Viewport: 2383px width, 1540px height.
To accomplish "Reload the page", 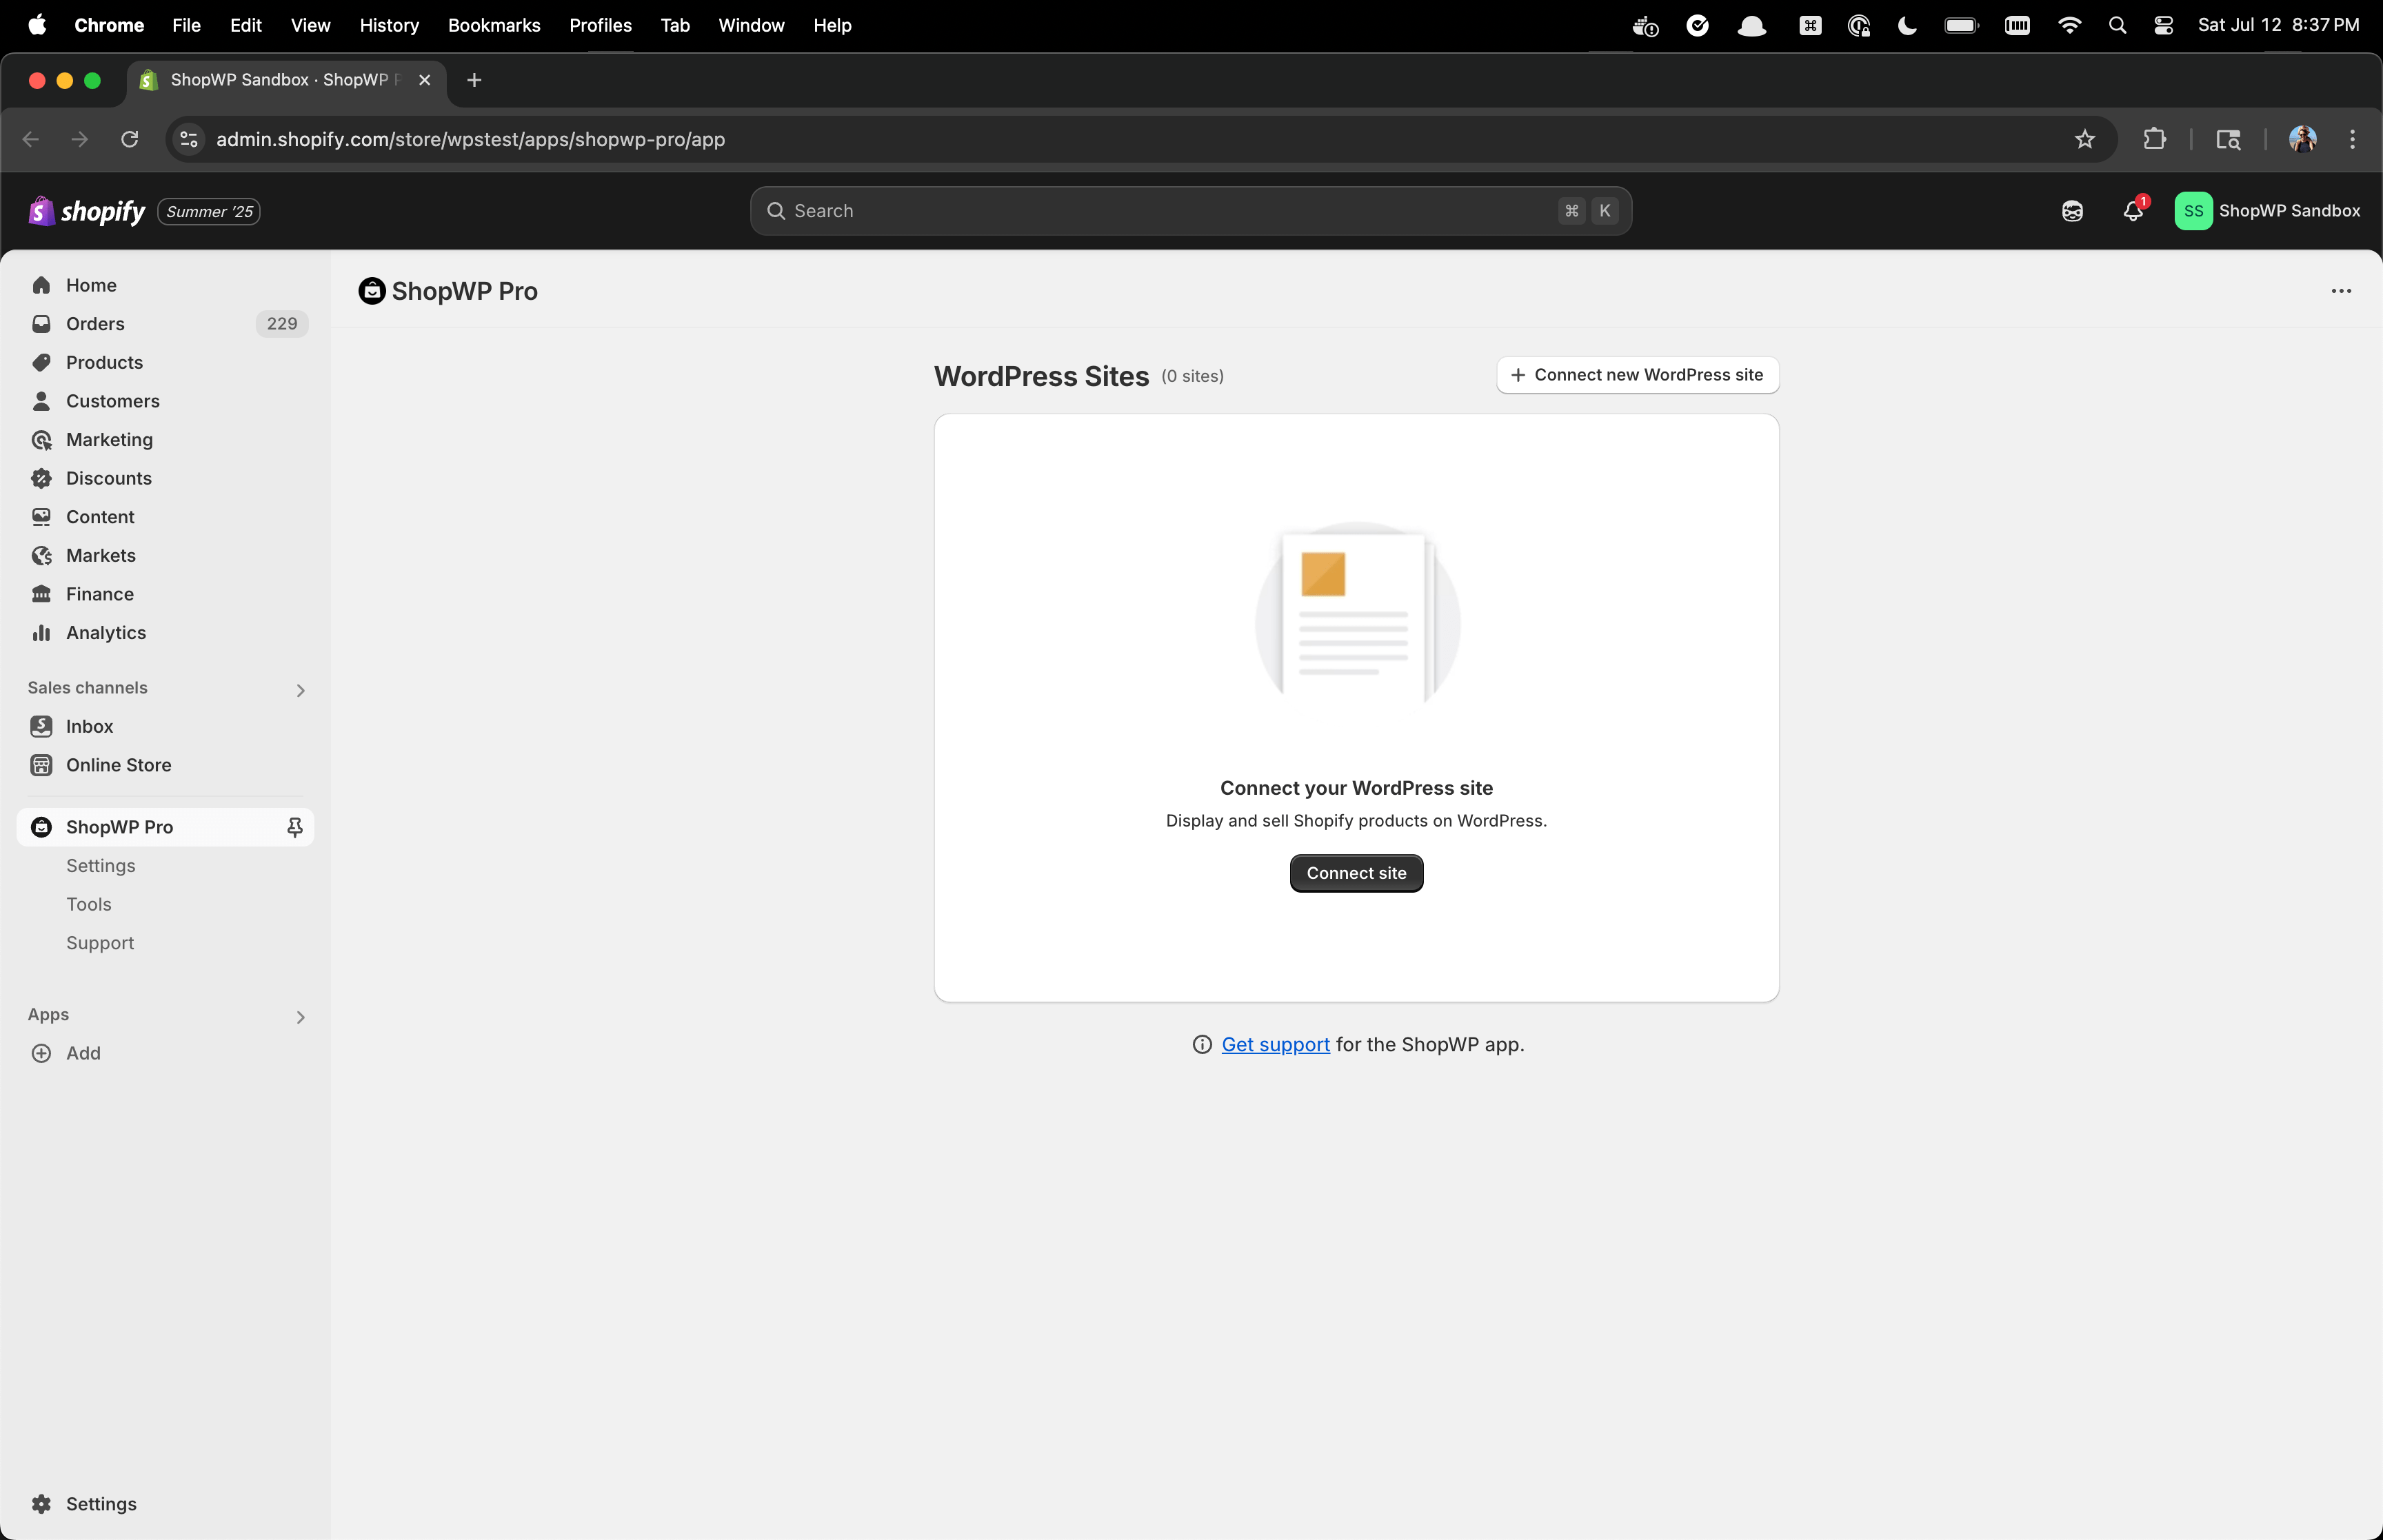I will [130, 139].
